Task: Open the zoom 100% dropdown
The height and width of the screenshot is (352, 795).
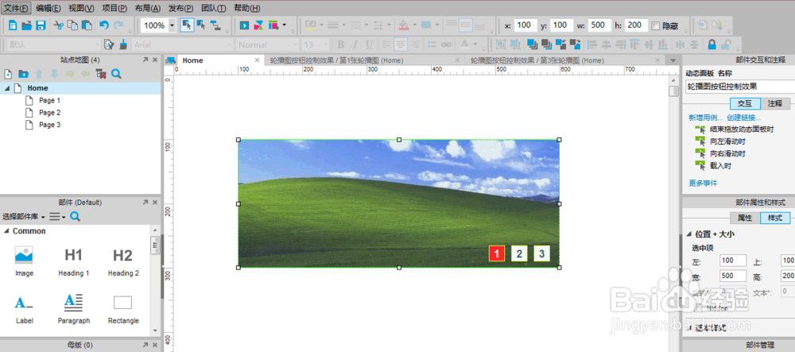Action: tap(172, 25)
